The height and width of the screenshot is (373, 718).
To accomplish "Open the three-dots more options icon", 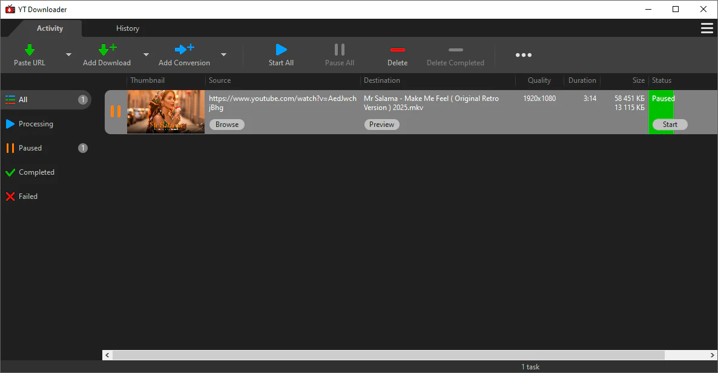I will pos(523,55).
